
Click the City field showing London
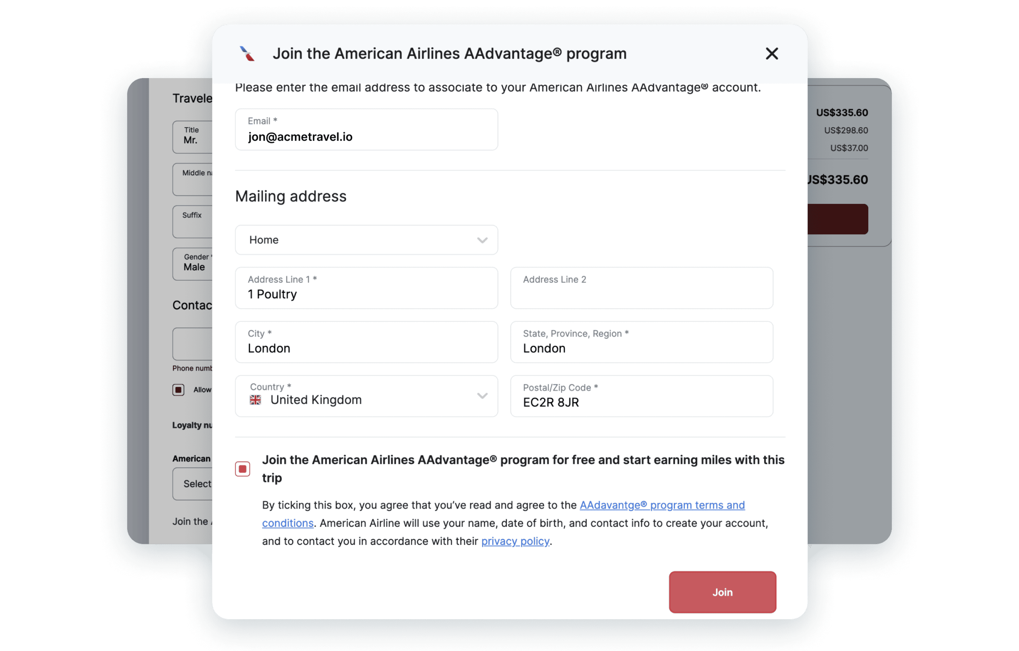[366, 341]
